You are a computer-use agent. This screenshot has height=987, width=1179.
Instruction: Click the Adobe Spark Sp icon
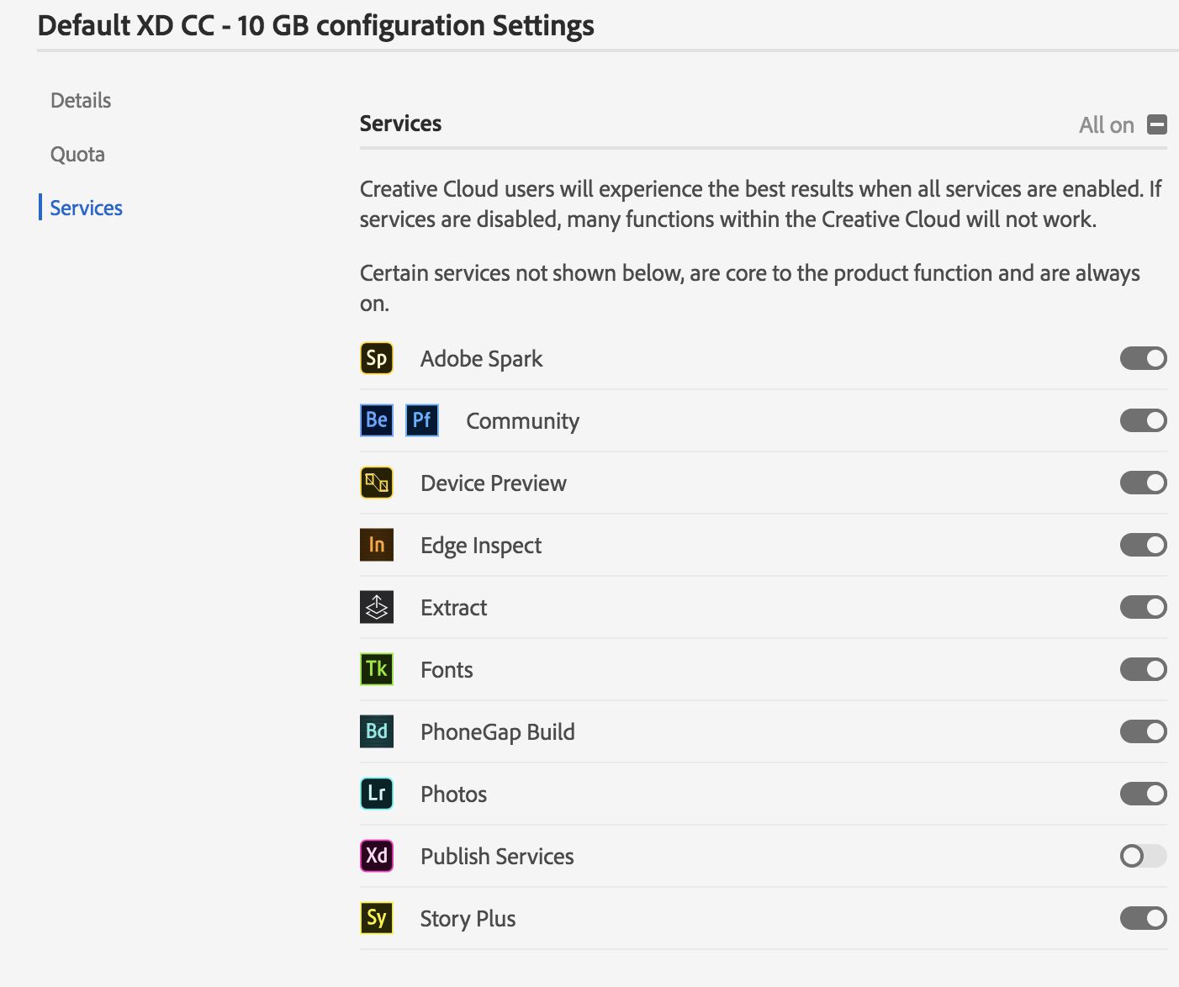(x=377, y=358)
